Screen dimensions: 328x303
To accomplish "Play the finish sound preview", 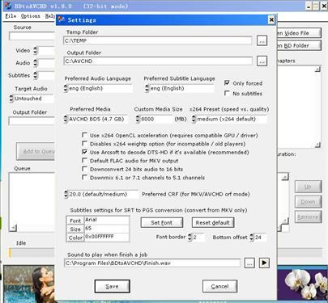I will (x=264, y=263).
